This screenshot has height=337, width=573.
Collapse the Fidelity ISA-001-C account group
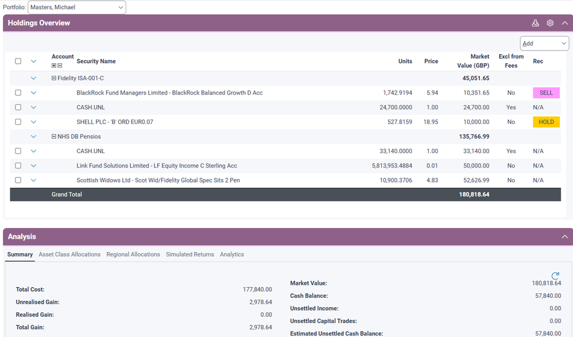coord(54,78)
